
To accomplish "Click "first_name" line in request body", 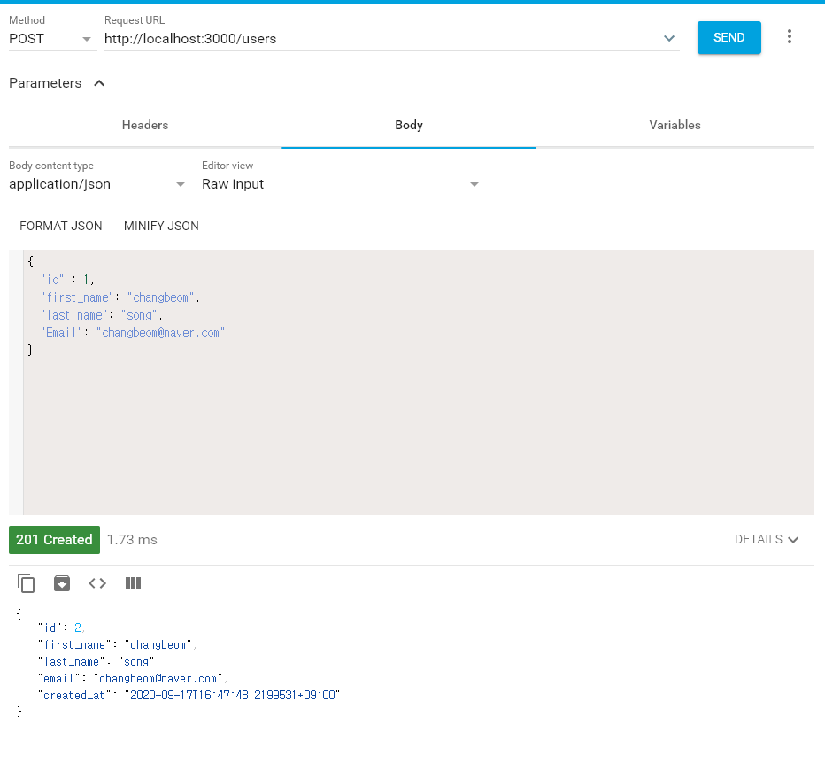I will 120,297.
